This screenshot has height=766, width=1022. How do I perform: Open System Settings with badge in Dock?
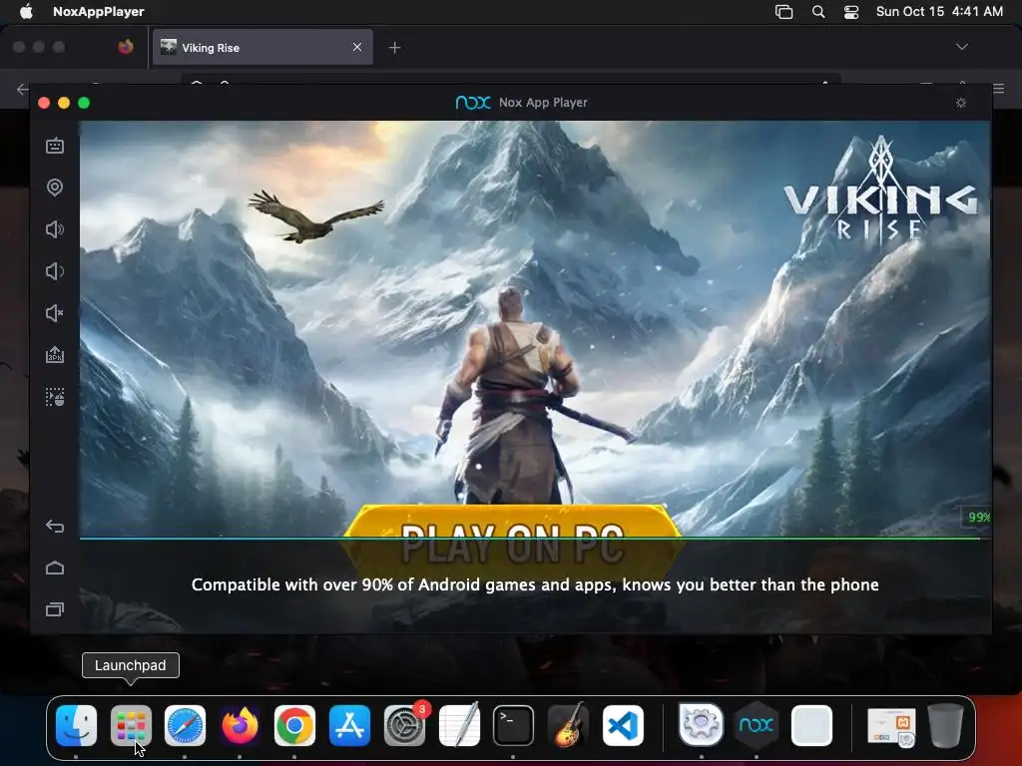[x=405, y=725]
